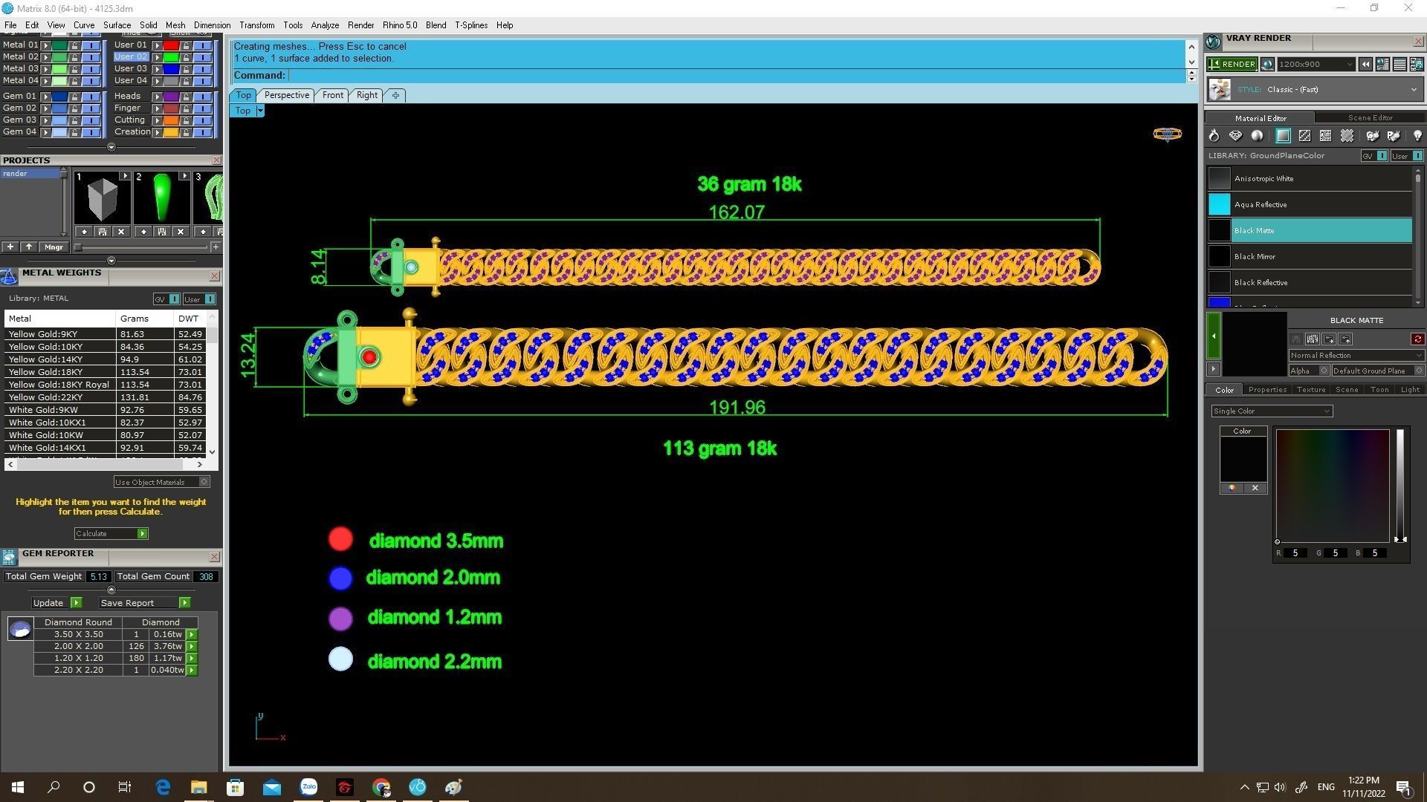Click the Heads layer purple color swatch
Viewport: 1427px width, 802px height.
[171, 97]
